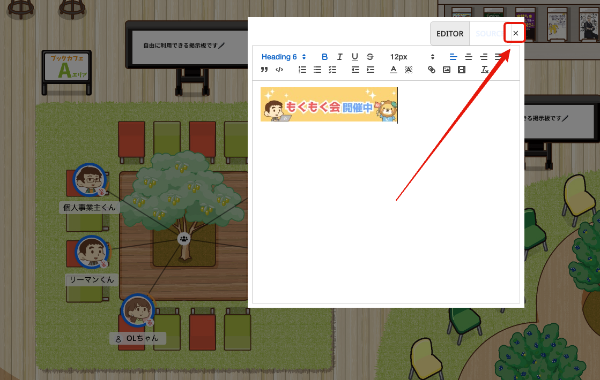Select the もくもく会 banner image in editor
This screenshot has width=600, height=380.
[x=329, y=104]
